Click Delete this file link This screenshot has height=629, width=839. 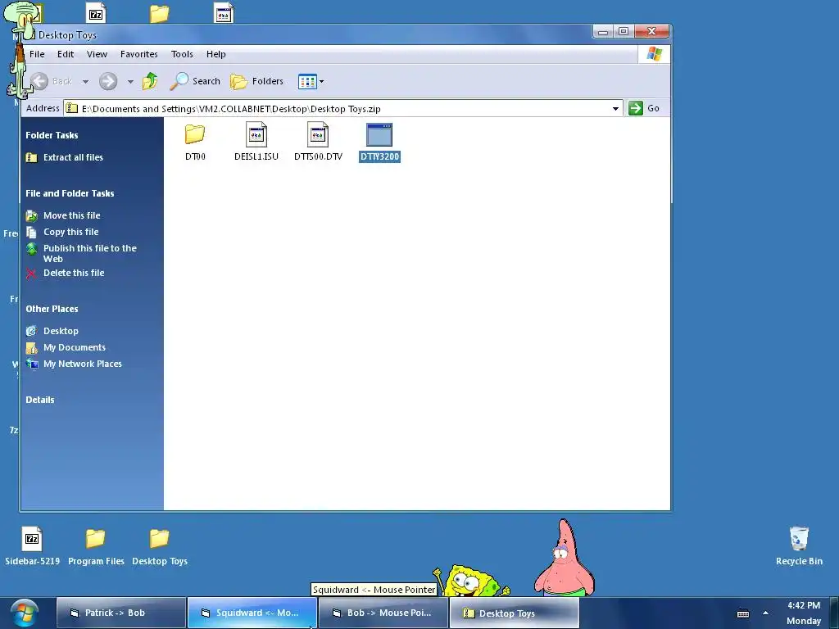point(74,273)
